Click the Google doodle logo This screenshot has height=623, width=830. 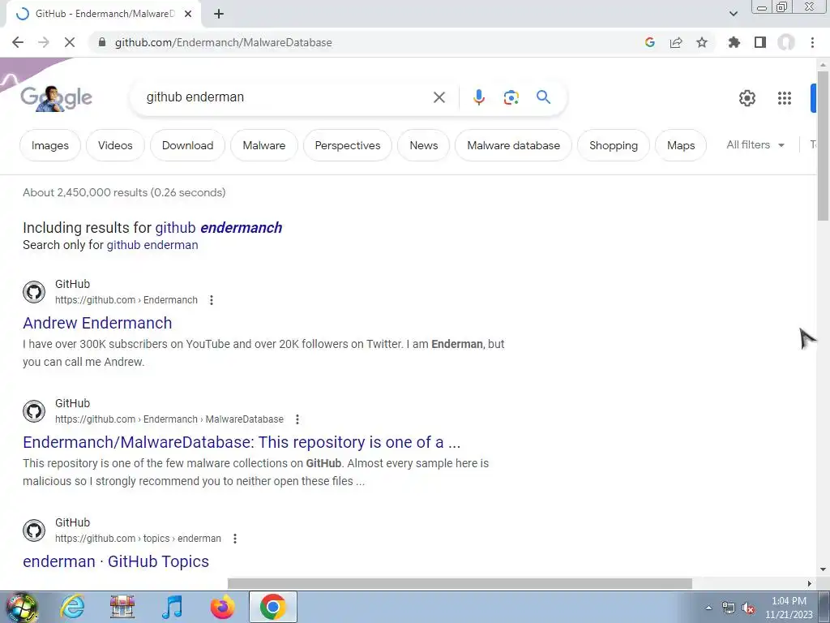coord(56,98)
